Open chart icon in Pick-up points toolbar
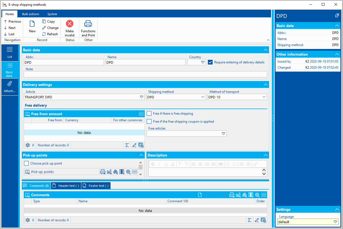 coord(109,172)
